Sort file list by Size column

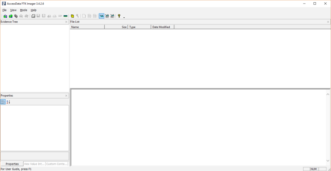[x=116, y=27]
